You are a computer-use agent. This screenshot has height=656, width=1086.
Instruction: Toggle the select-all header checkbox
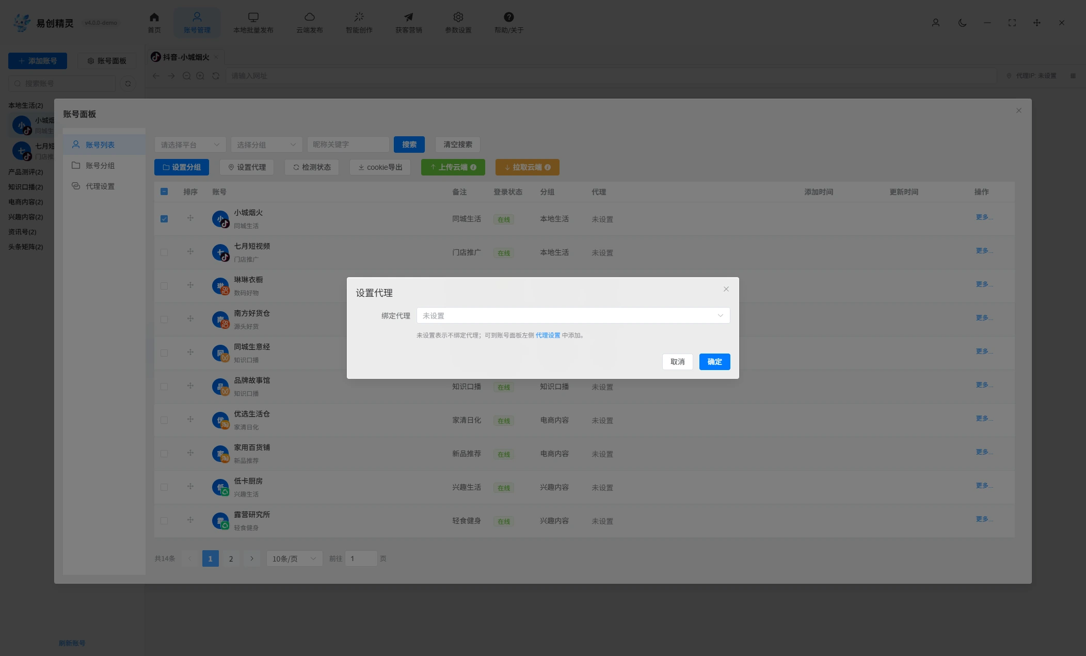pyautogui.click(x=164, y=191)
